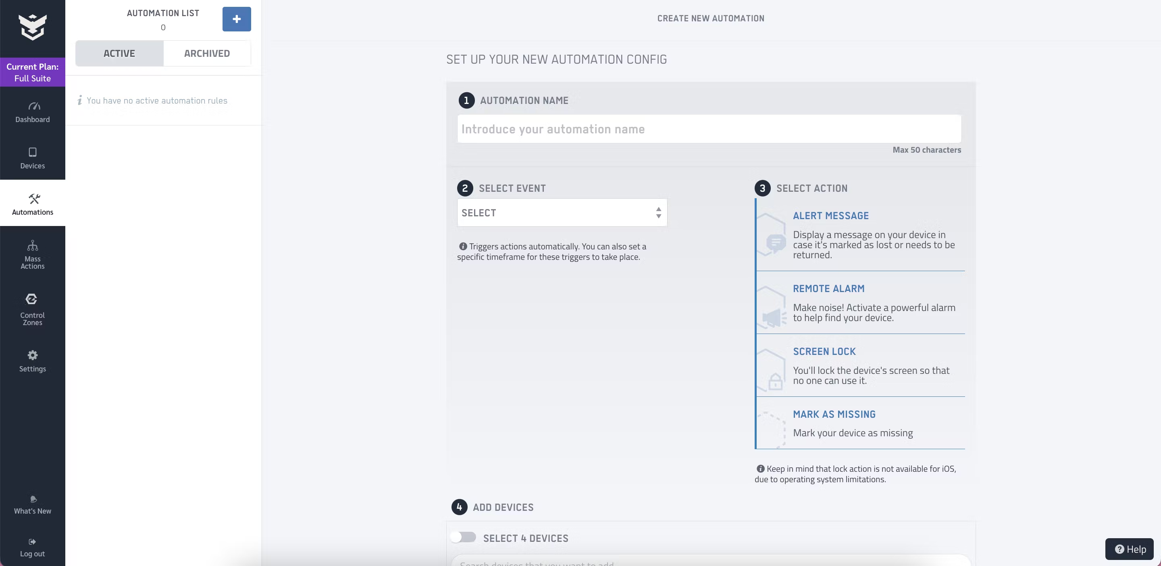Click the Log out icon
Screen dimensions: 1161x566
pyautogui.click(x=32, y=542)
